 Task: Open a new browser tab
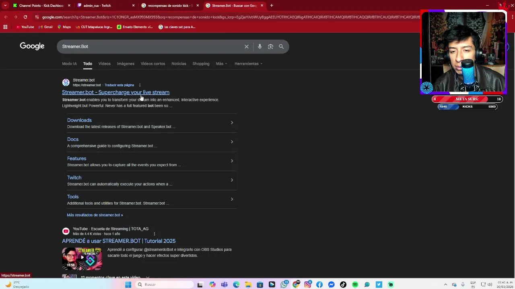click(x=272, y=6)
